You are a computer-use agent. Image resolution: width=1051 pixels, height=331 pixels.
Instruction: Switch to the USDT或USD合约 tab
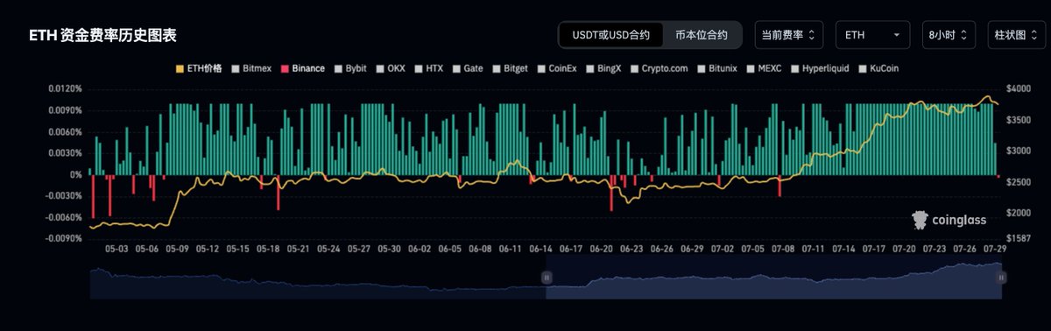(x=610, y=35)
